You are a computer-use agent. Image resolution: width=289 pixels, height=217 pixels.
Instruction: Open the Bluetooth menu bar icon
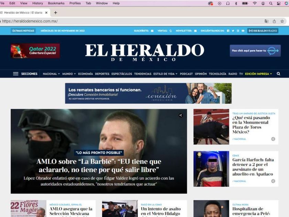pos(236,3)
